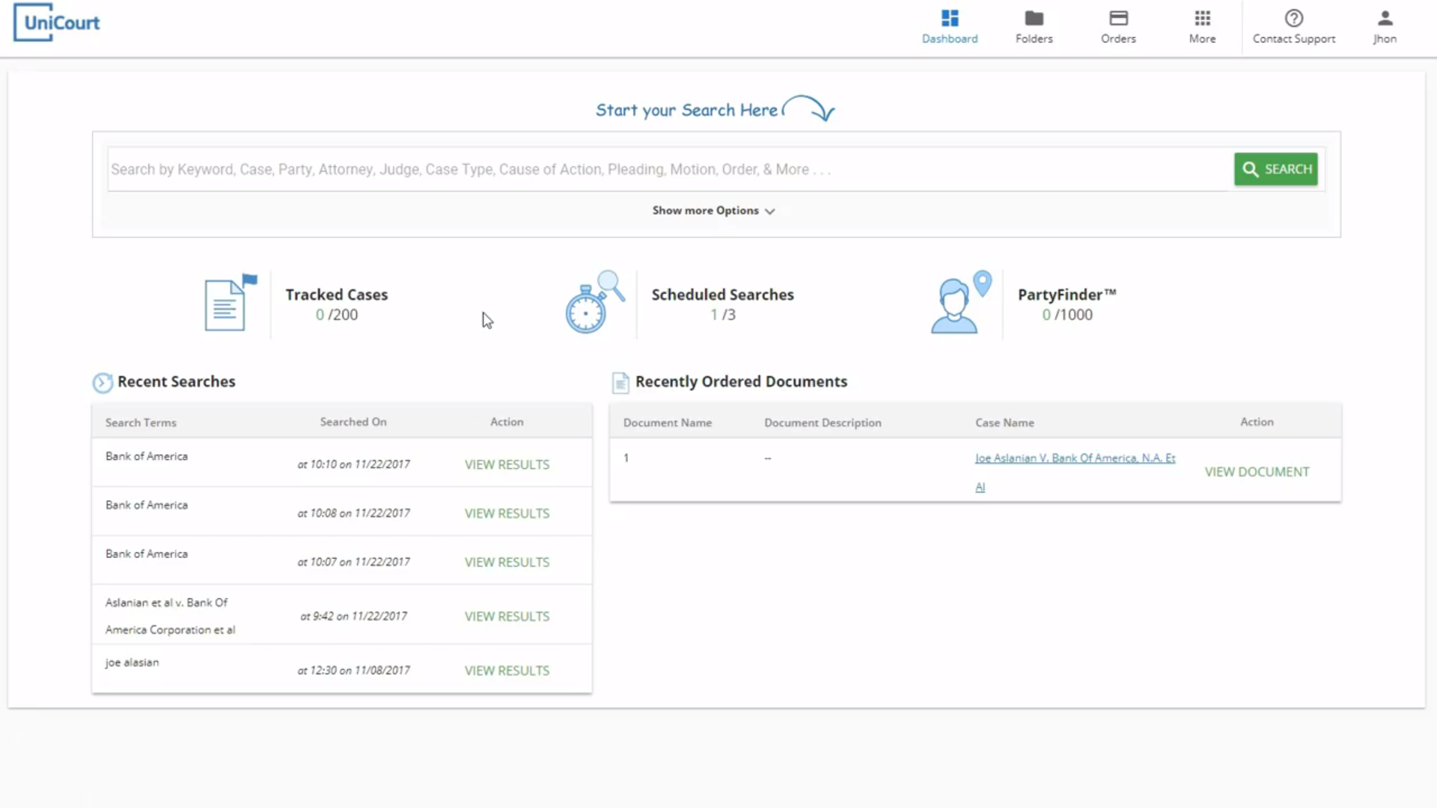Screen dimensions: 1437x808
Task: Open PartyFinder 0/1000 counter
Action: point(1067,315)
